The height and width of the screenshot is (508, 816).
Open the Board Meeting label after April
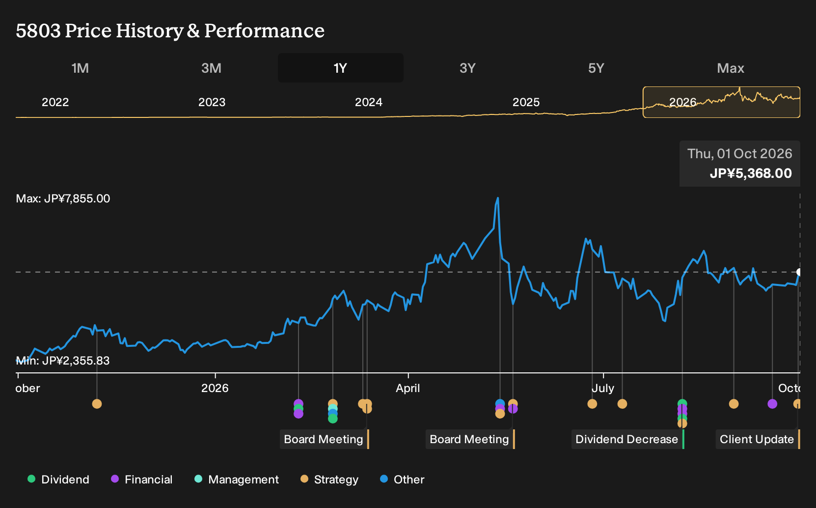470,439
